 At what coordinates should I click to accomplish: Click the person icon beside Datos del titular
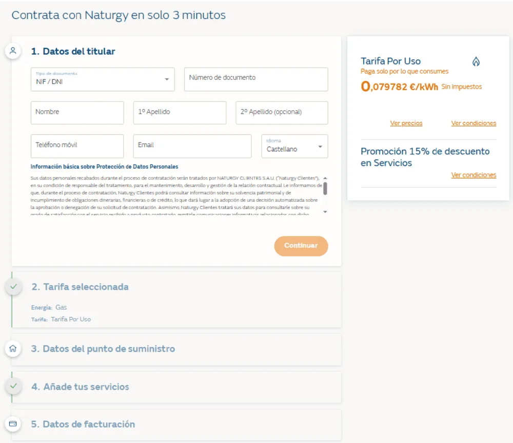point(13,51)
